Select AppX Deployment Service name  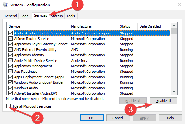point(41,77)
